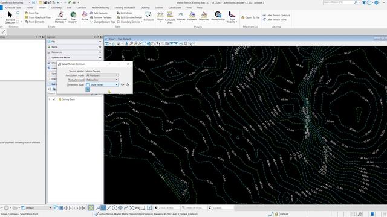Open the Help ribbon tab
Image resolution: width=387 pixels, height=217 pixels.
tap(200, 8)
